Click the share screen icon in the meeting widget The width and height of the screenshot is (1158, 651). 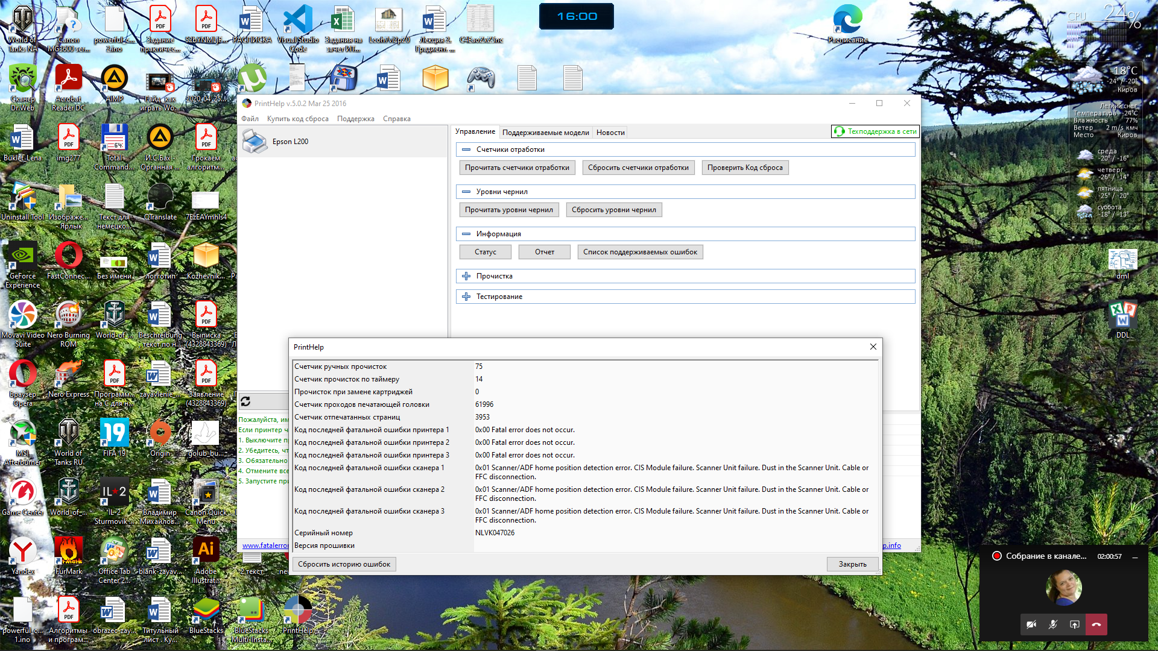tap(1075, 624)
